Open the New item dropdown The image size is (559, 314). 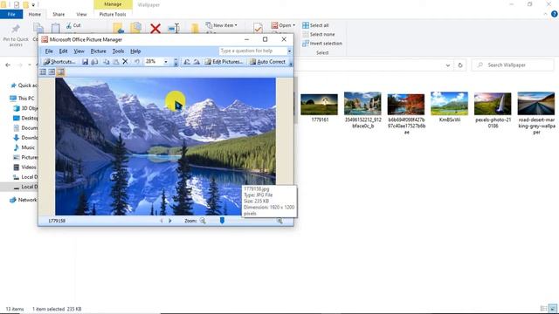pos(221,25)
